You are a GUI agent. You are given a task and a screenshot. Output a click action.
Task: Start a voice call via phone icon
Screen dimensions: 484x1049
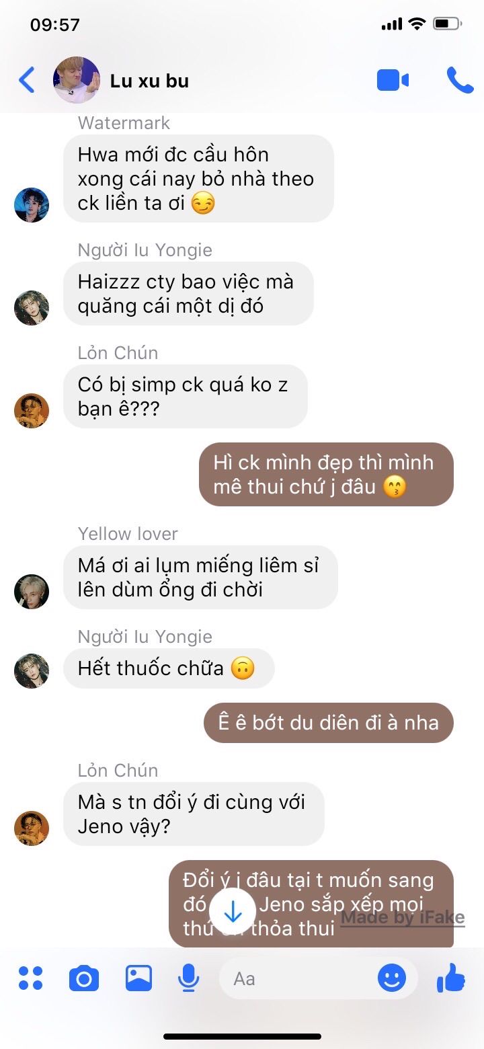[460, 81]
